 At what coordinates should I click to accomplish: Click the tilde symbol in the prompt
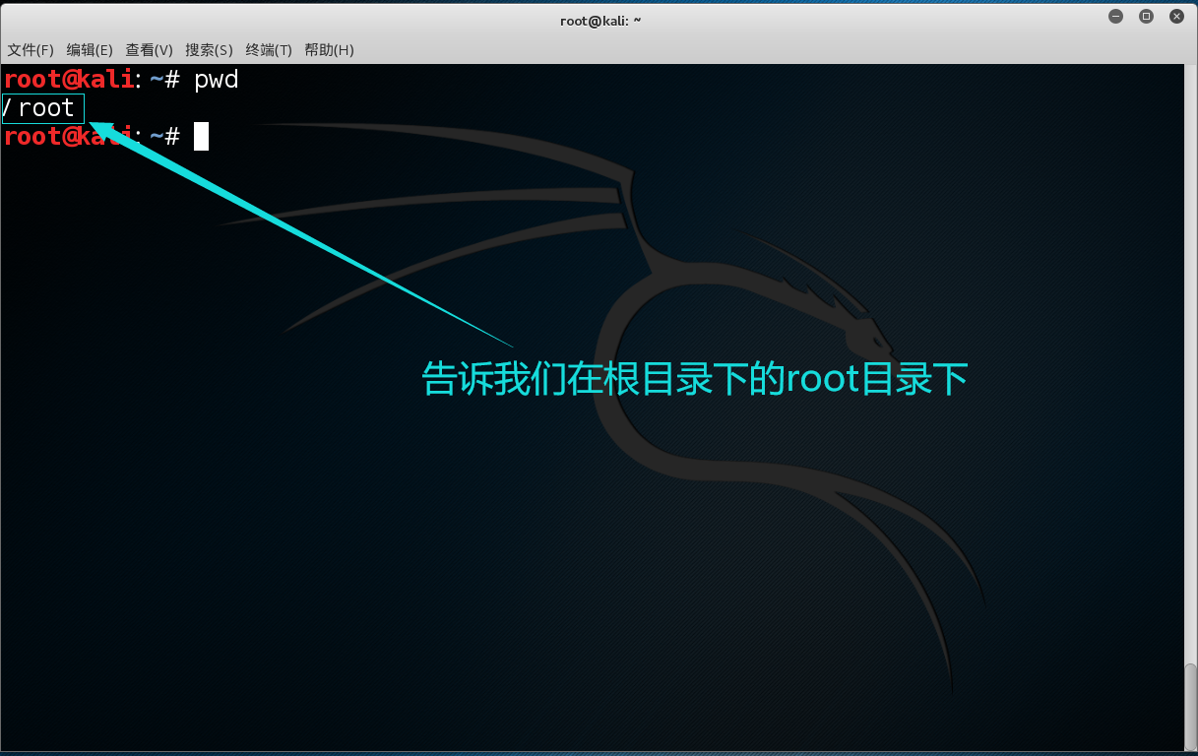tap(156, 79)
